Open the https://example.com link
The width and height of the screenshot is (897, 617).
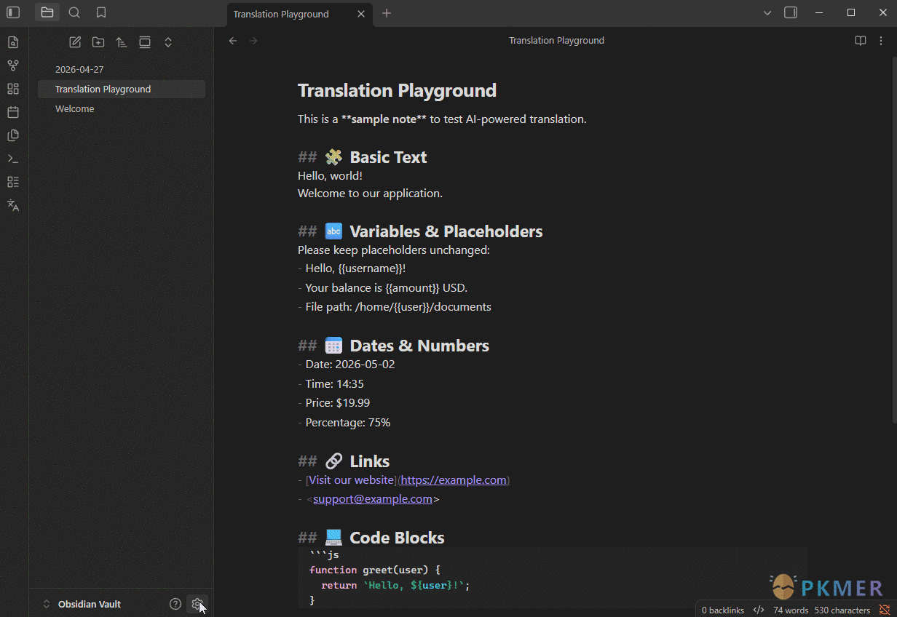click(x=454, y=480)
